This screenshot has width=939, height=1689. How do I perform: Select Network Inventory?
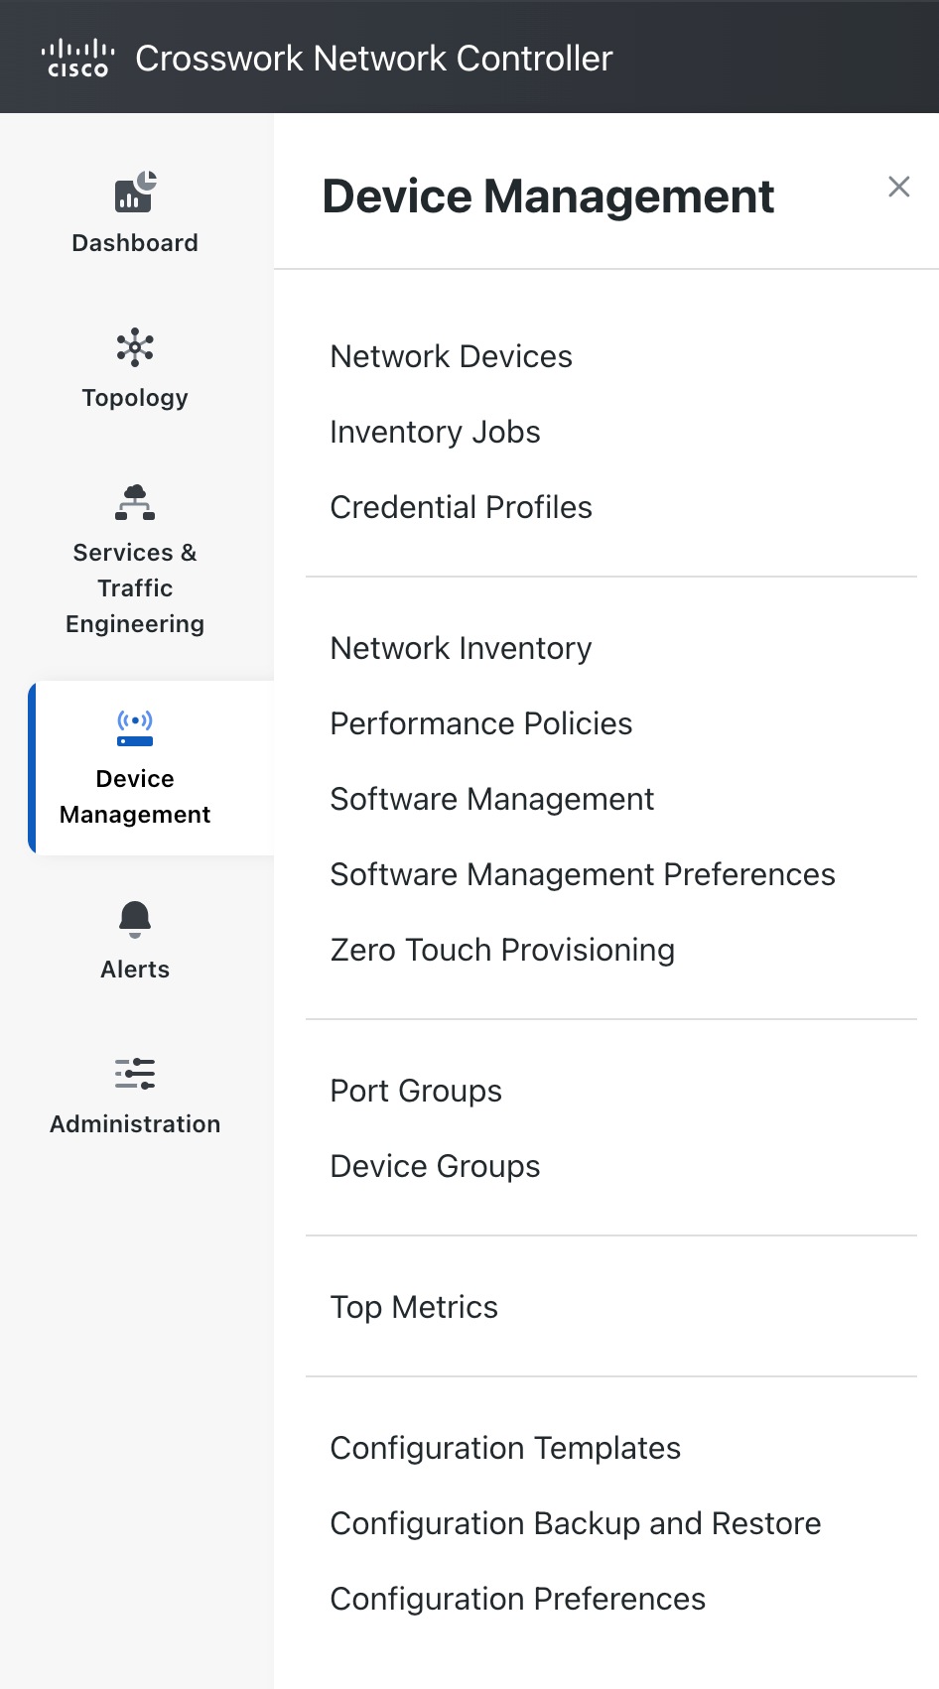pyautogui.click(x=461, y=648)
